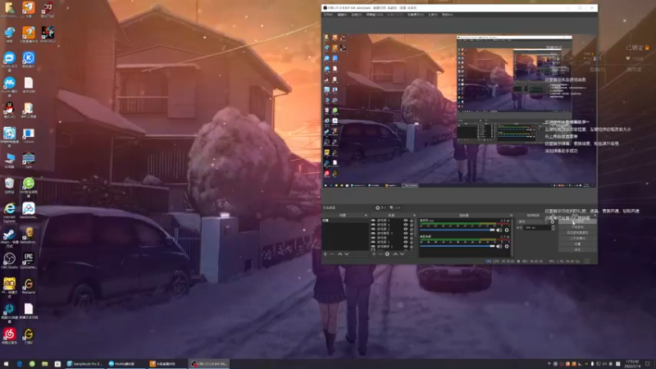Move the selected source down in Sources
The image size is (656, 369).
402,254
